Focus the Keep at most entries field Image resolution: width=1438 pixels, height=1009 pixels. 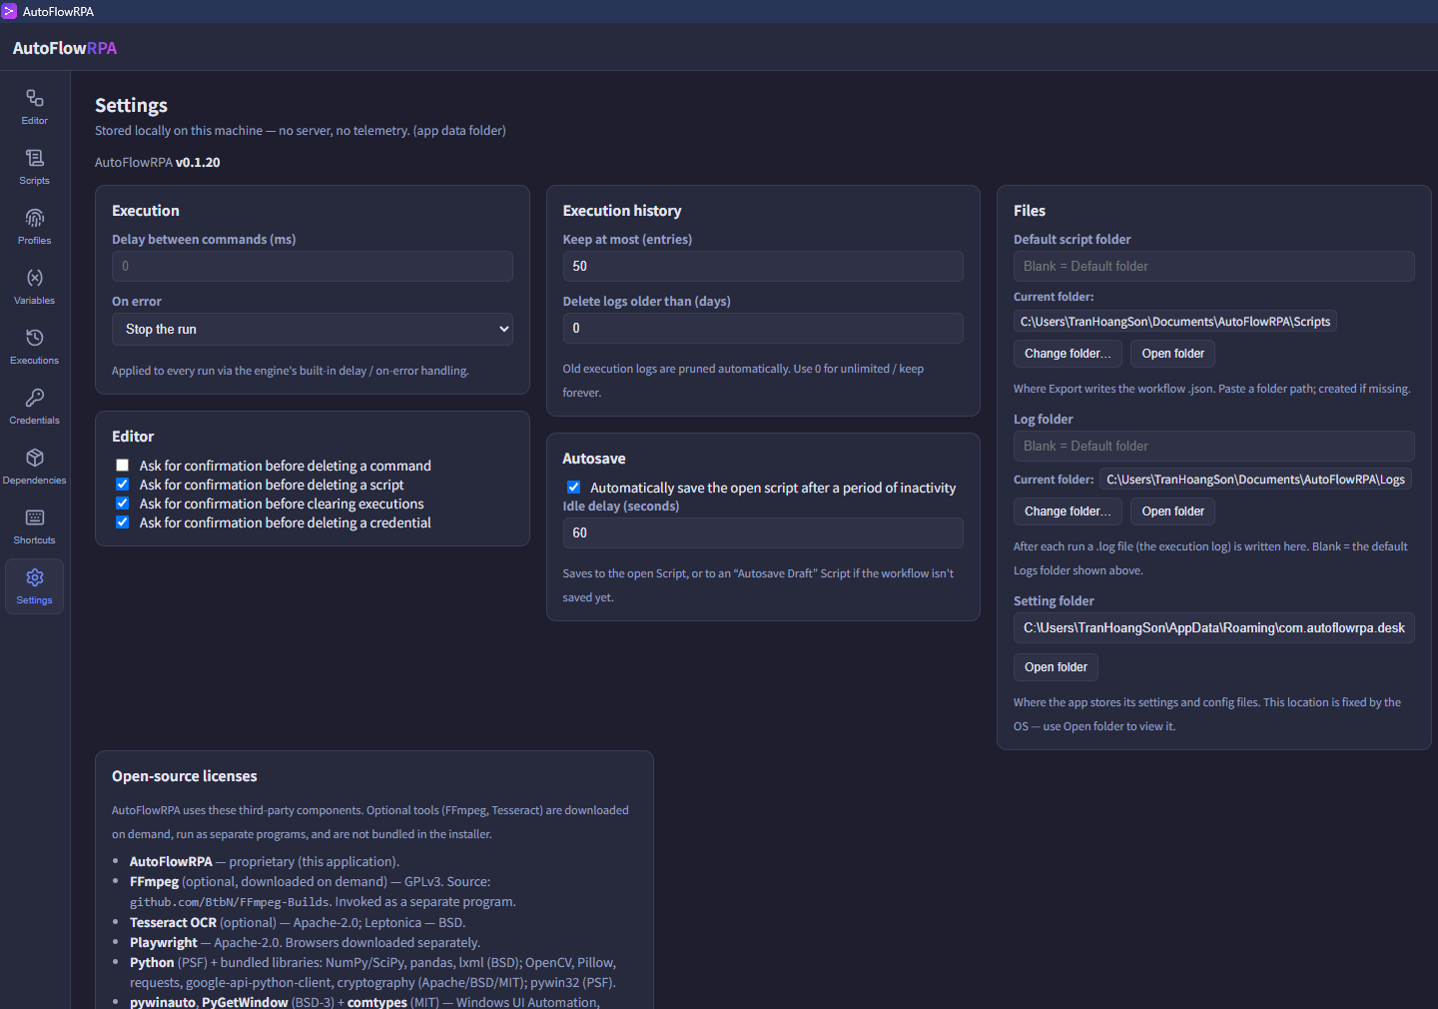763,266
